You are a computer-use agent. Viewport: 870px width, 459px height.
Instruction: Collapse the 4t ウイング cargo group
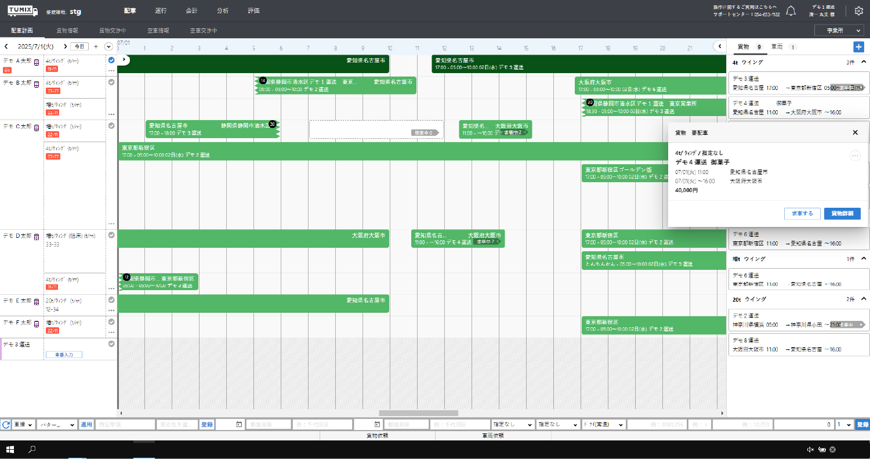863,62
